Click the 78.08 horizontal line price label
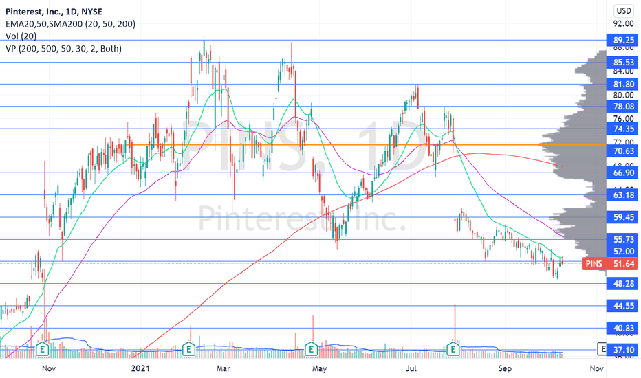This screenshot has width=641, height=378. (x=622, y=107)
